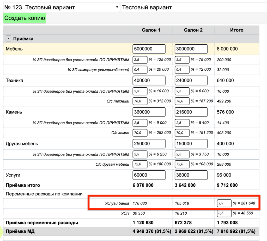Select Камень amount input for Салон 1
This screenshot has height=241, width=267.
coord(149,112)
